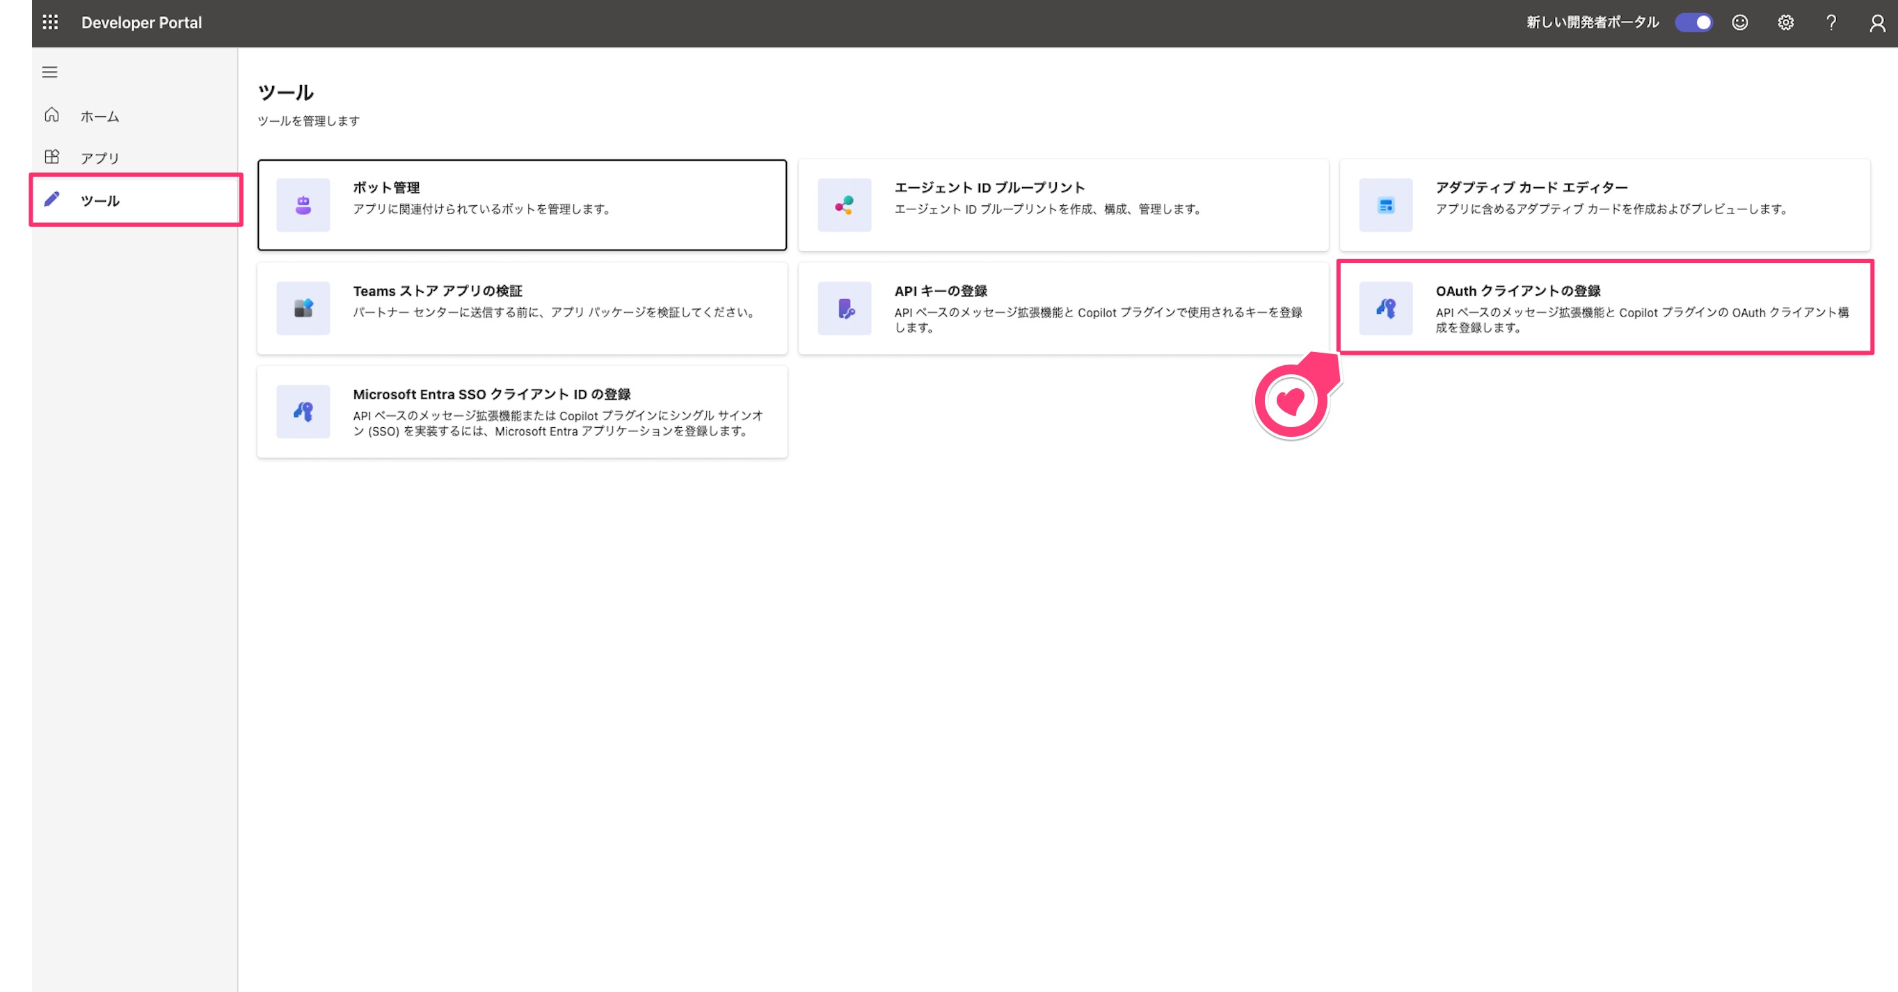Viewport: 1898px width, 992px height.
Task: Click the ツール page heading
Action: click(286, 93)
